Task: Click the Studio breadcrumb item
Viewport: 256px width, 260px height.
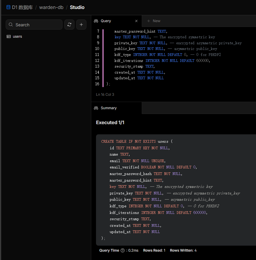Action: [x=77, y=7]
